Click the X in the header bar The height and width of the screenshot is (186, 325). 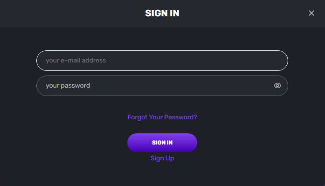tap(311, 13)
